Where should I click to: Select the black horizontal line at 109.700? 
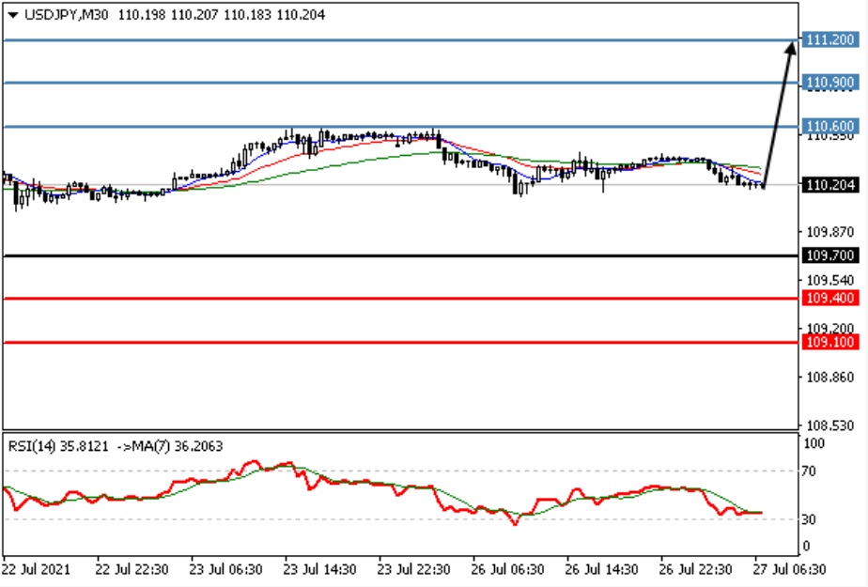401,255
